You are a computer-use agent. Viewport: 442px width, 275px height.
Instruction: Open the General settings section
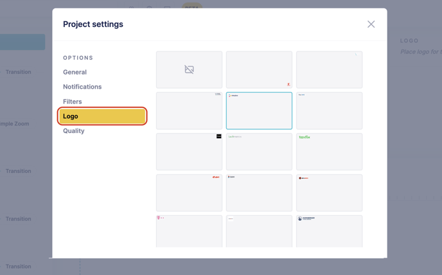[x=75, y=72]
